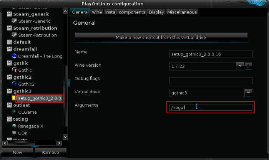The image size is (269, 160).
Task: Click the drive list scroll down arrow
Action: point(65,137)
